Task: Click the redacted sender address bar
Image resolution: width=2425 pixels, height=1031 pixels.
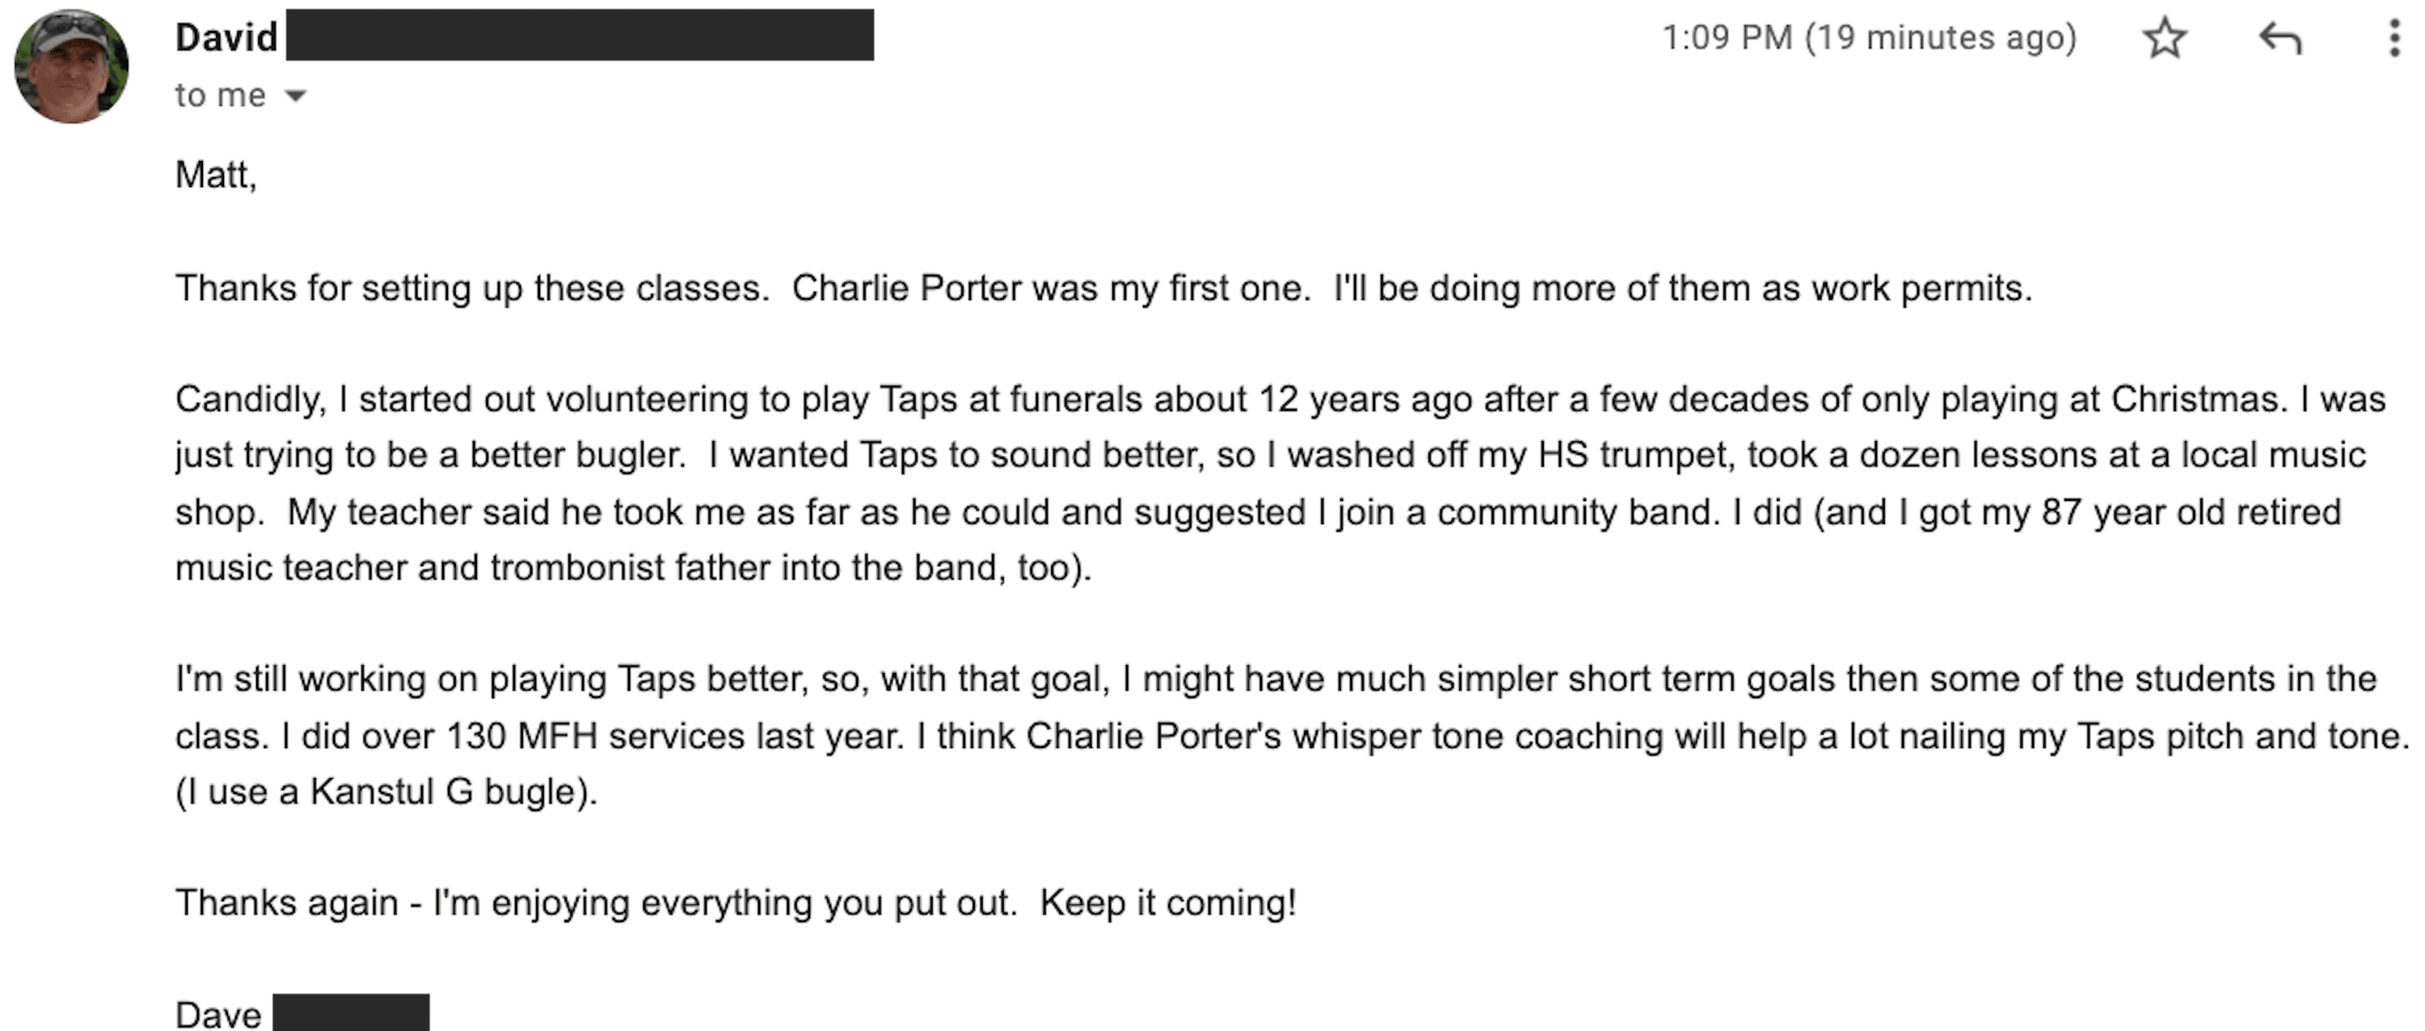Action: [x=579, y=36]
